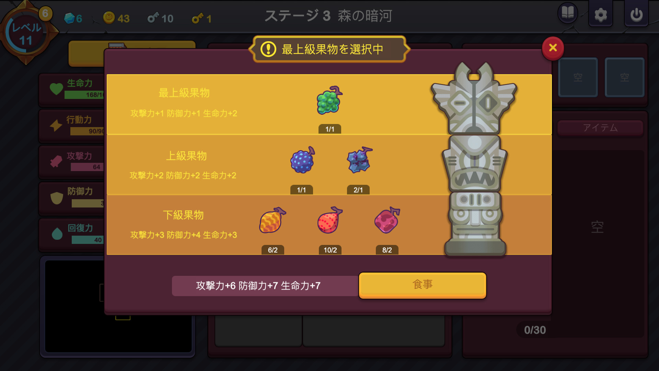The image size is (659, 371).
Task: Select the pink spotted low-grade fruit
Action: click(x=387, y=220)
